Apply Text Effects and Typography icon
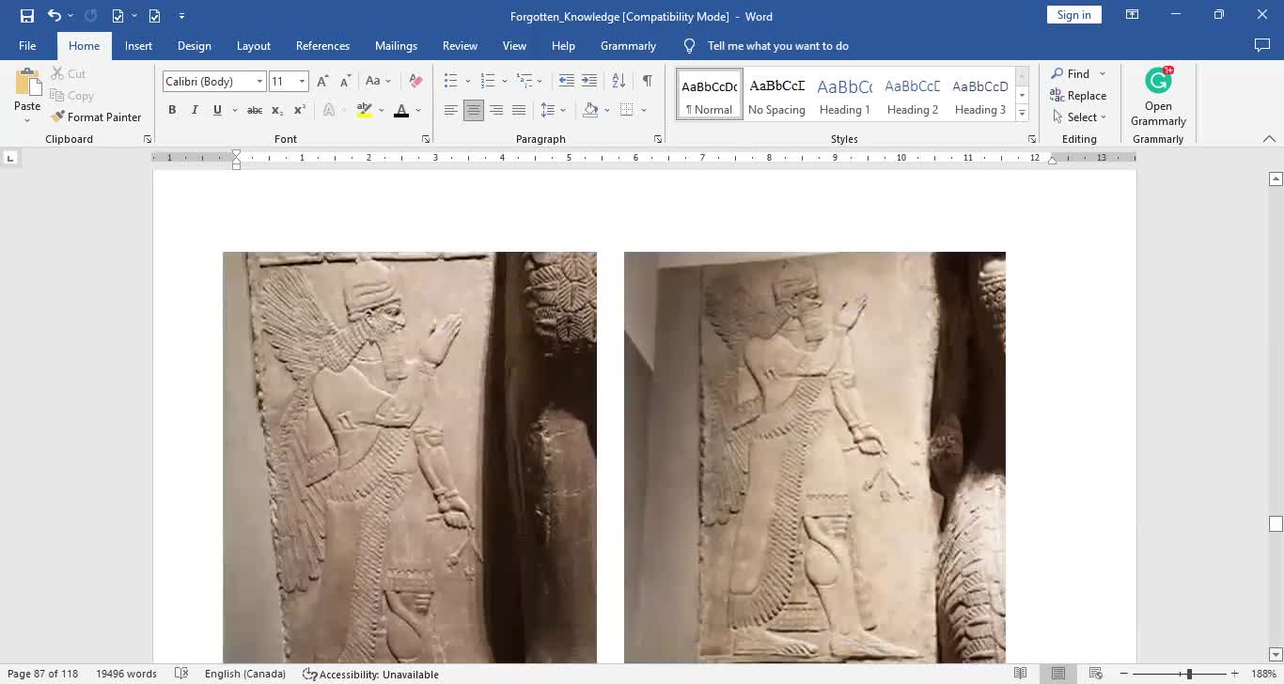 (329, 110)
